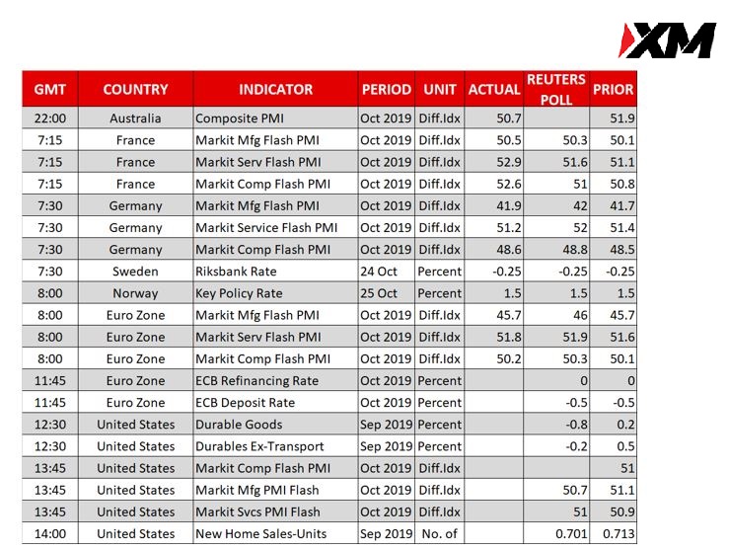Click the Sweden country cell

(135, 272)
